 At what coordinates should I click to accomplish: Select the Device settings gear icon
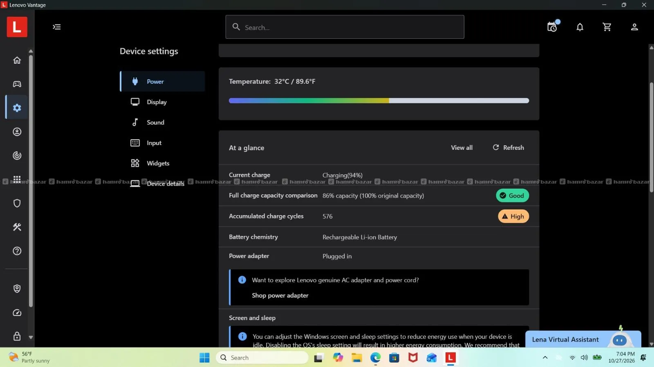tap(17, 108)
